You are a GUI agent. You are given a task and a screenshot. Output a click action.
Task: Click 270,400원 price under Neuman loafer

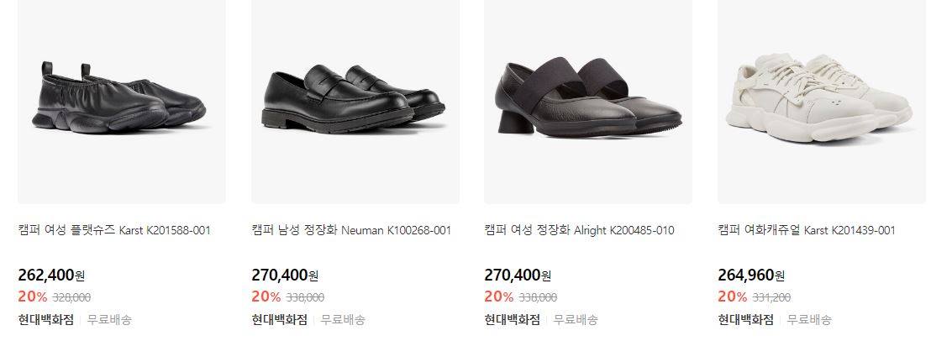(x=285, y=275)
